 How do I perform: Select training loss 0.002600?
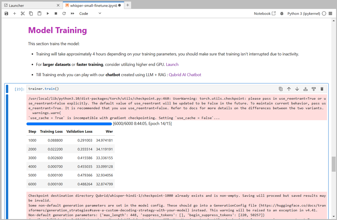[55, 158]
